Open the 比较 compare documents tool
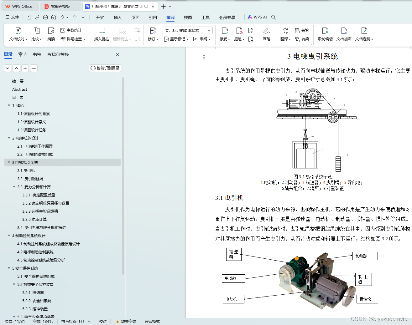This screenshot has height=325, width=412. click(x=36, y=34)
